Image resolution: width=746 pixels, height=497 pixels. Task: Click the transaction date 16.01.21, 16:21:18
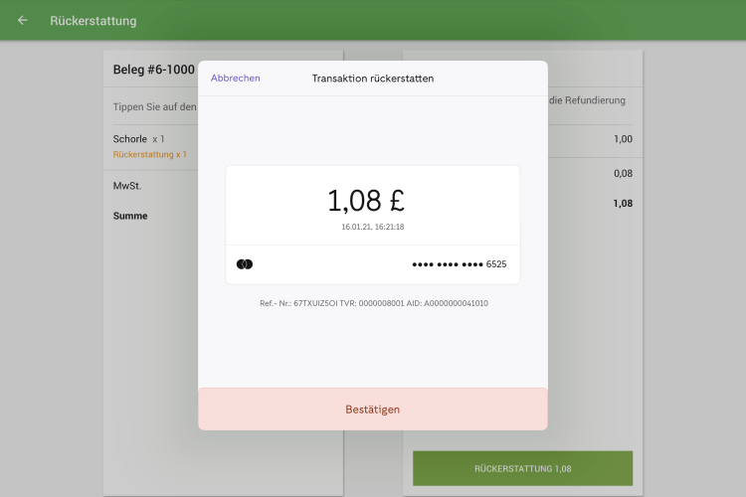coord(373,227)
